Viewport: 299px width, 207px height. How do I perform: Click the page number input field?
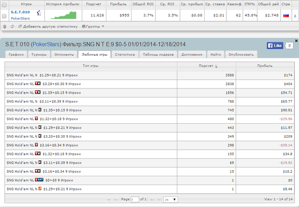point(135,200)
